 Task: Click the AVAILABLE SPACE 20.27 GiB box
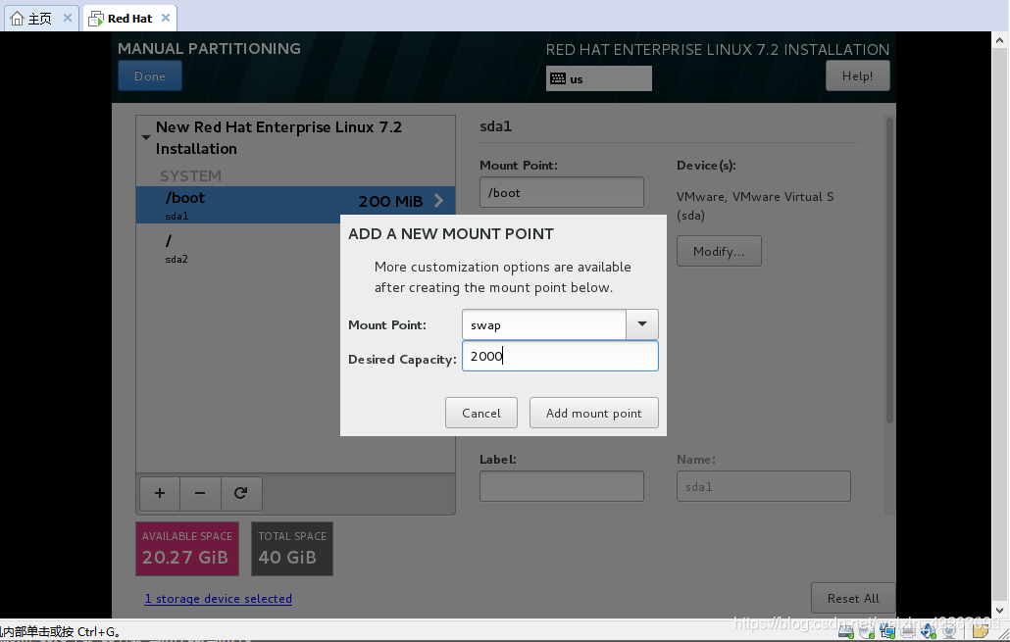click(187, 549)
